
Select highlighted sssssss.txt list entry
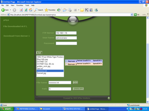[x=50, y=71]
